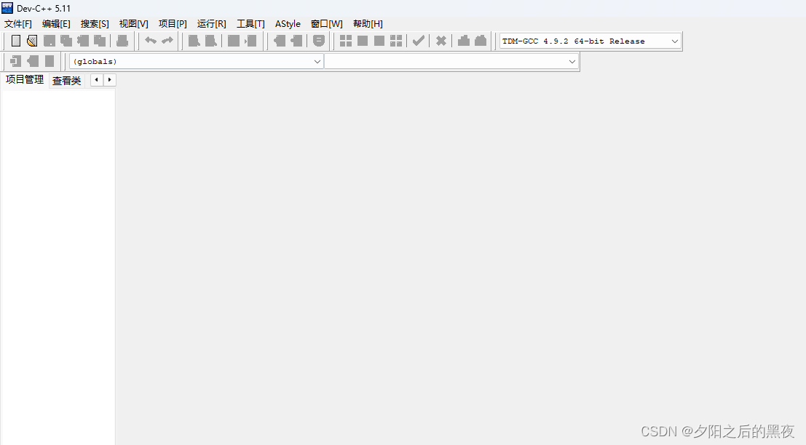Click the Close All toolbar icon
This screenshot has width=806, height=445.
(x=100, y=41)
